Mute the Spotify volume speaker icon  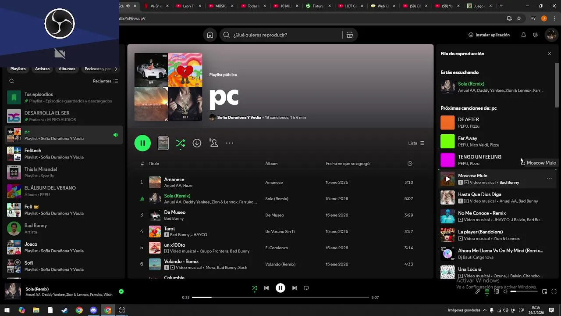coord(505,291)
